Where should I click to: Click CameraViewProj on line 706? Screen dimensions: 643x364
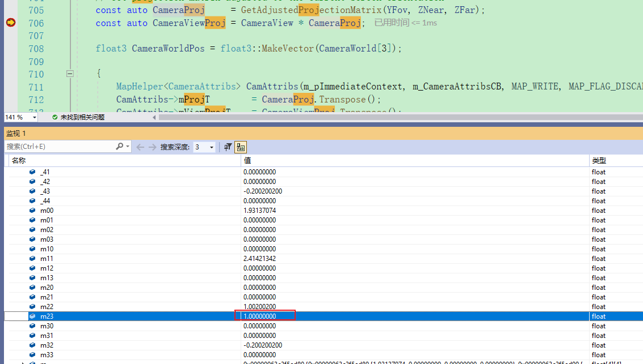click(x=189, y=23)
